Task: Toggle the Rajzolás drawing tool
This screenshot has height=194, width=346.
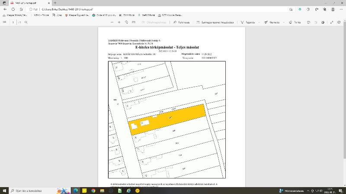Action: [x=248, y=22]
